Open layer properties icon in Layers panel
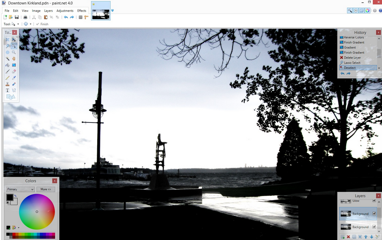 [377, 237]
